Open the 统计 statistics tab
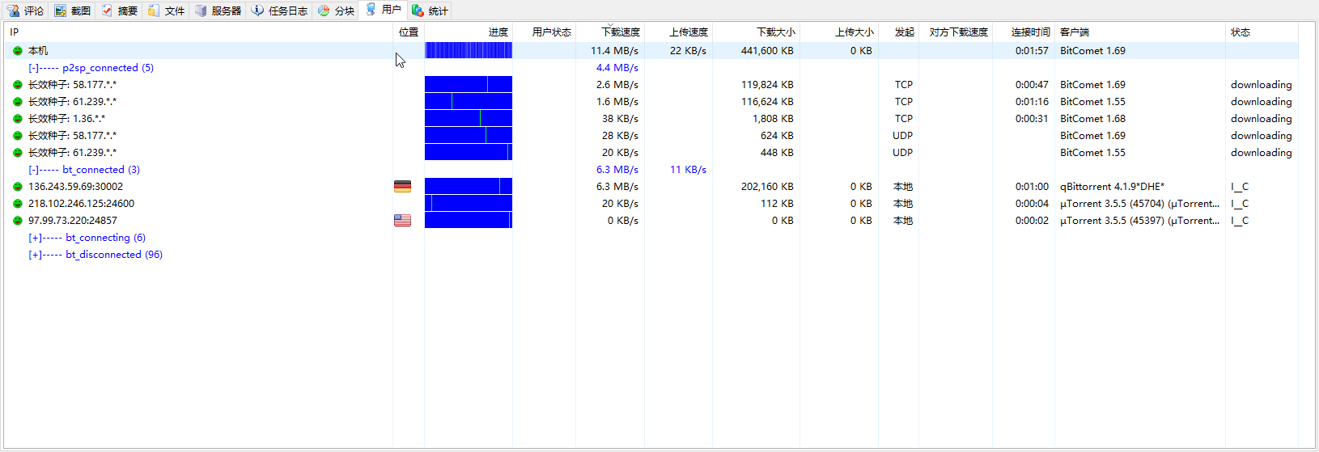This screenshot has width=1319, height=452. point(430,11)
